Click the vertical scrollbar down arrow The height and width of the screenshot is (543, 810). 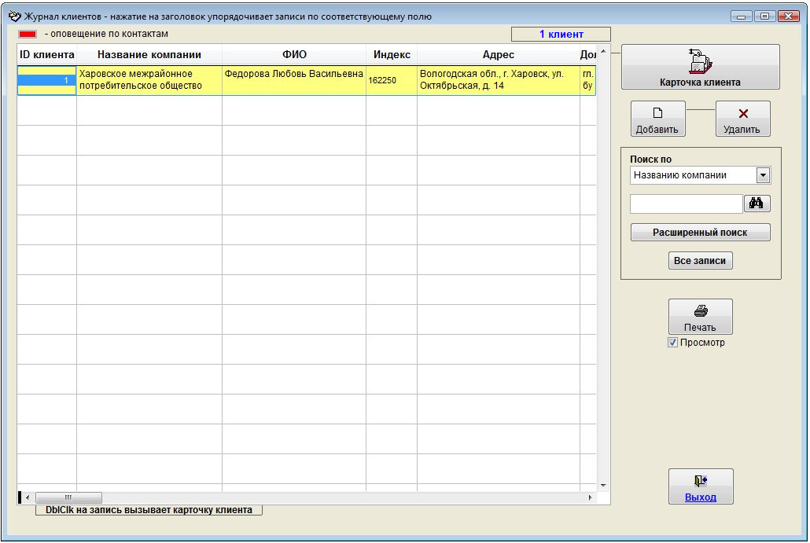(x=603, y=485)
